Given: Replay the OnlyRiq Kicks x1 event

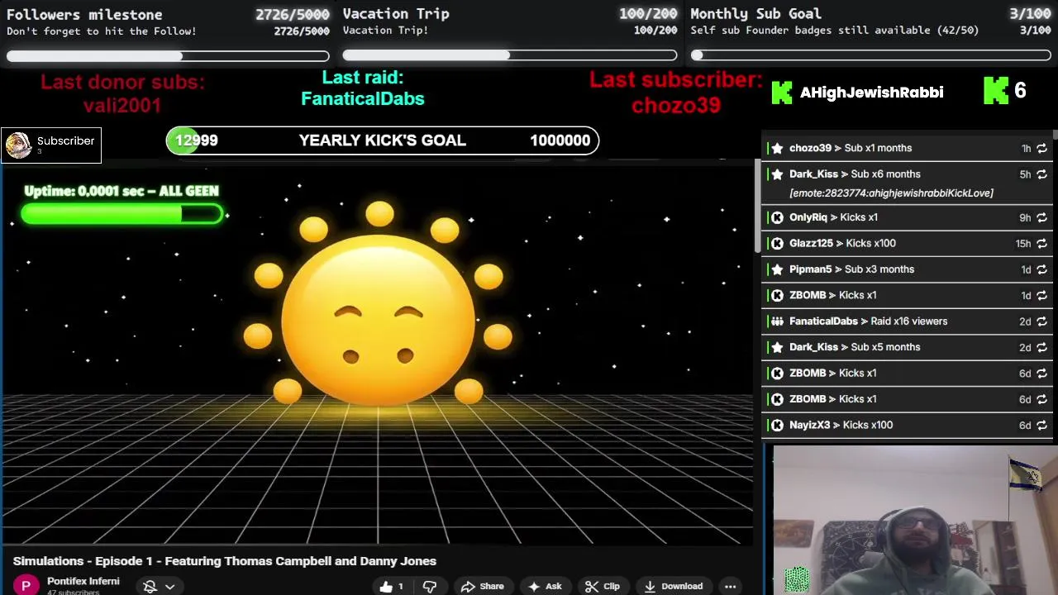Looking at the screenshot, I should (x=1041, y=217).
